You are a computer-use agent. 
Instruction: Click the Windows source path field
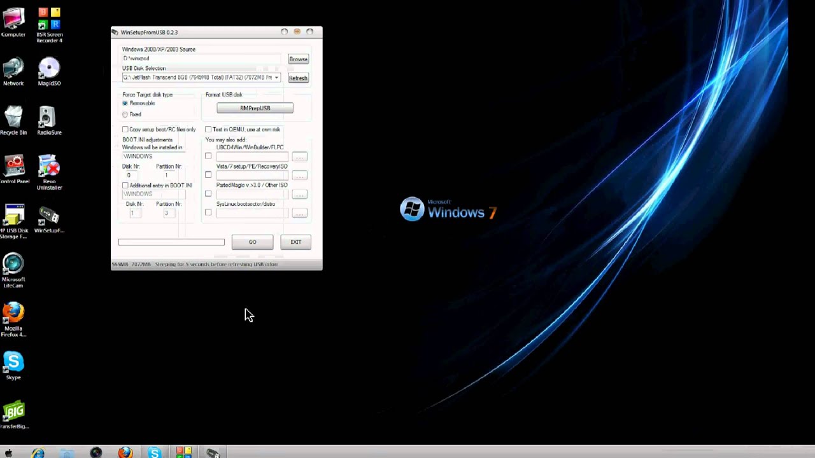[x=201, y=59]
